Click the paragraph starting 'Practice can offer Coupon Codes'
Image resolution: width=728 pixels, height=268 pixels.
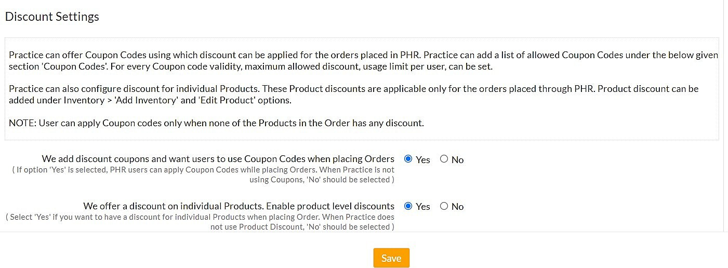(x=363, y=60)
